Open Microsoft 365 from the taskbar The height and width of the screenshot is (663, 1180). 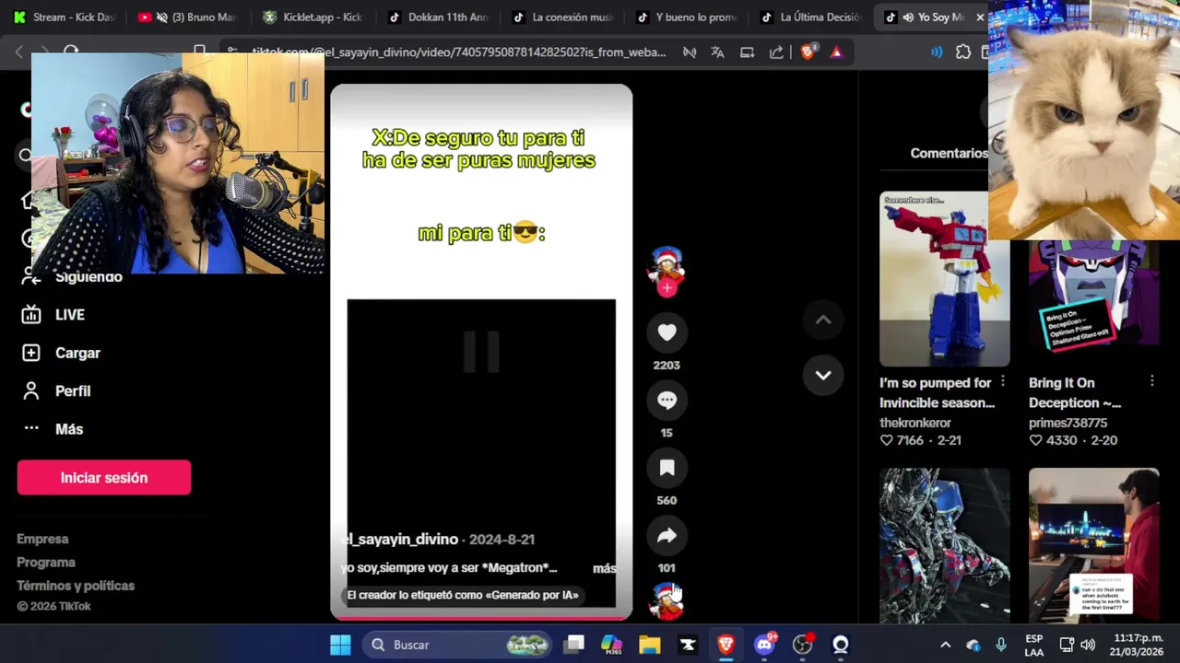pos(611,645)
